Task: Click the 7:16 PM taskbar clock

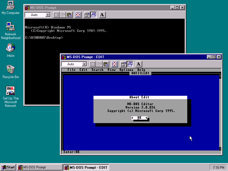Action: (218, 168)
